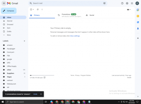
Task: Open the Snoozed folder
Action: coord(13,25)
